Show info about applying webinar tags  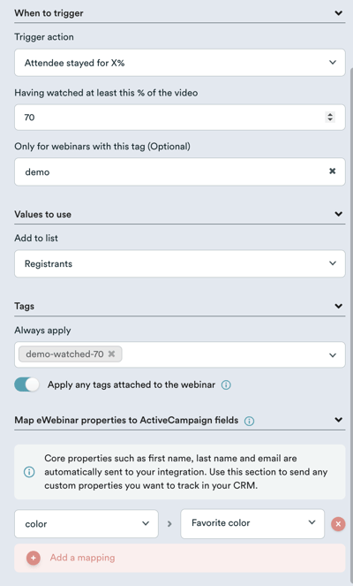[226, 385]
